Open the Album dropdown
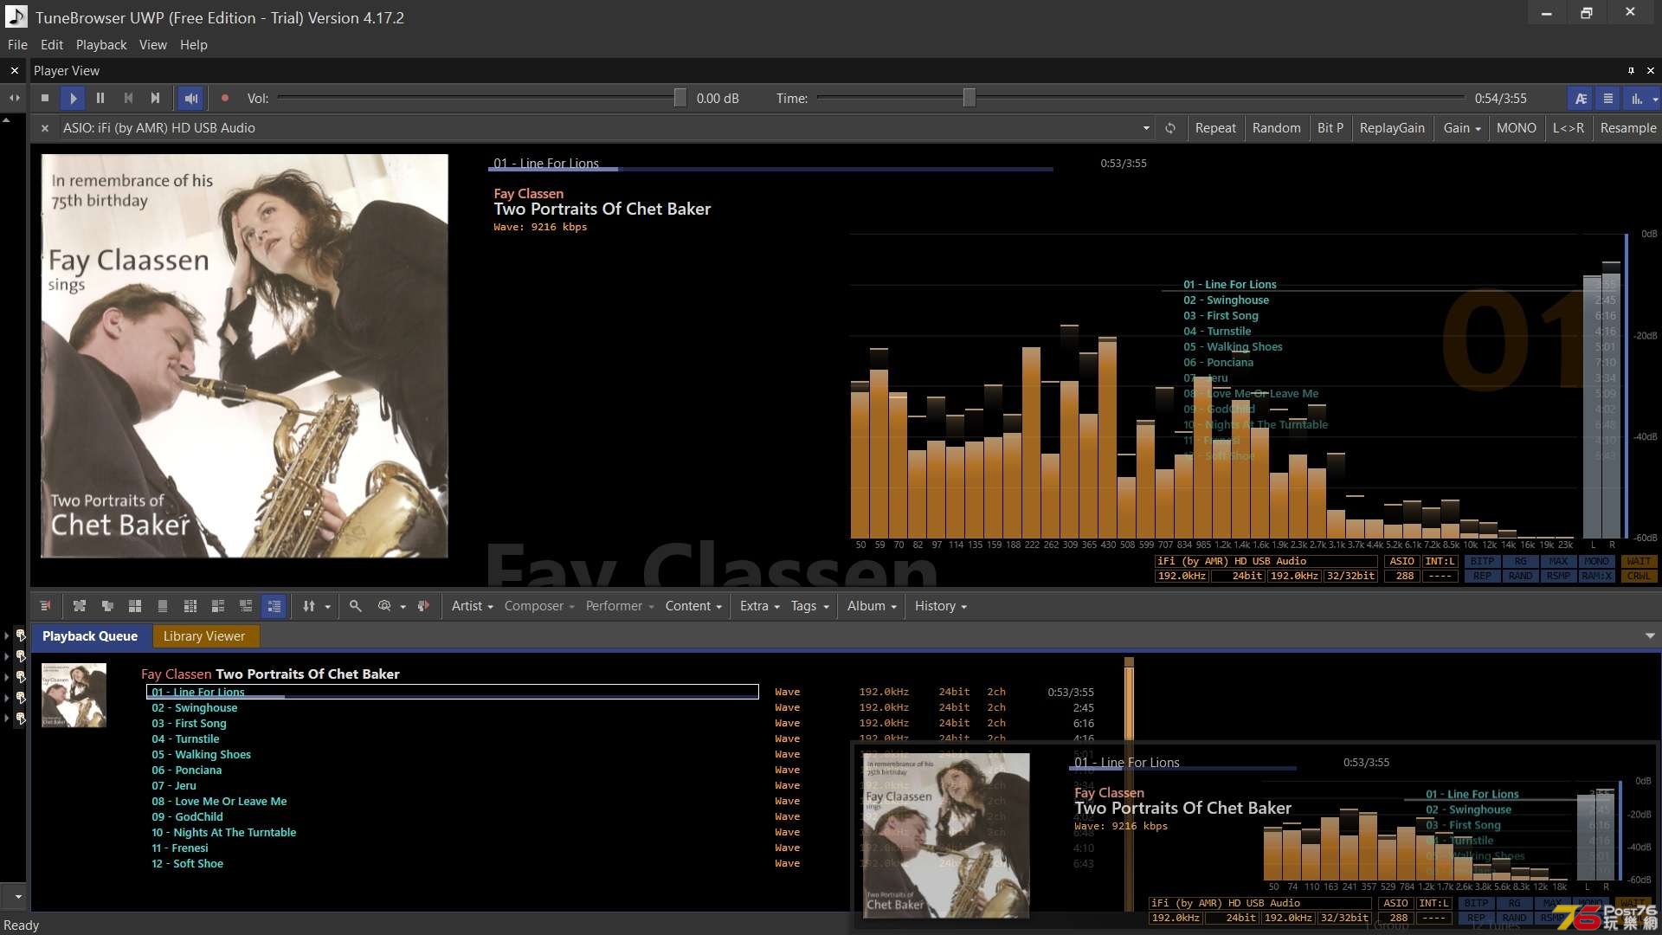Image resolution: width=1662 pixels, height=935 pixels. [872, 606]
